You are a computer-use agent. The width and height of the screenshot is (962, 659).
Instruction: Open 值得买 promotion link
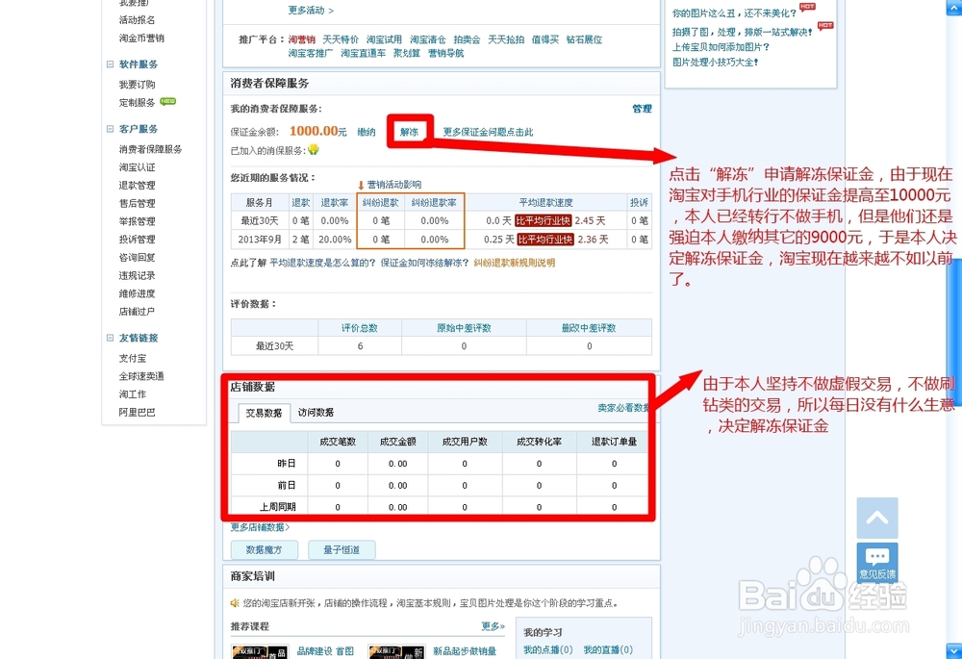click(x=544, y=39)
